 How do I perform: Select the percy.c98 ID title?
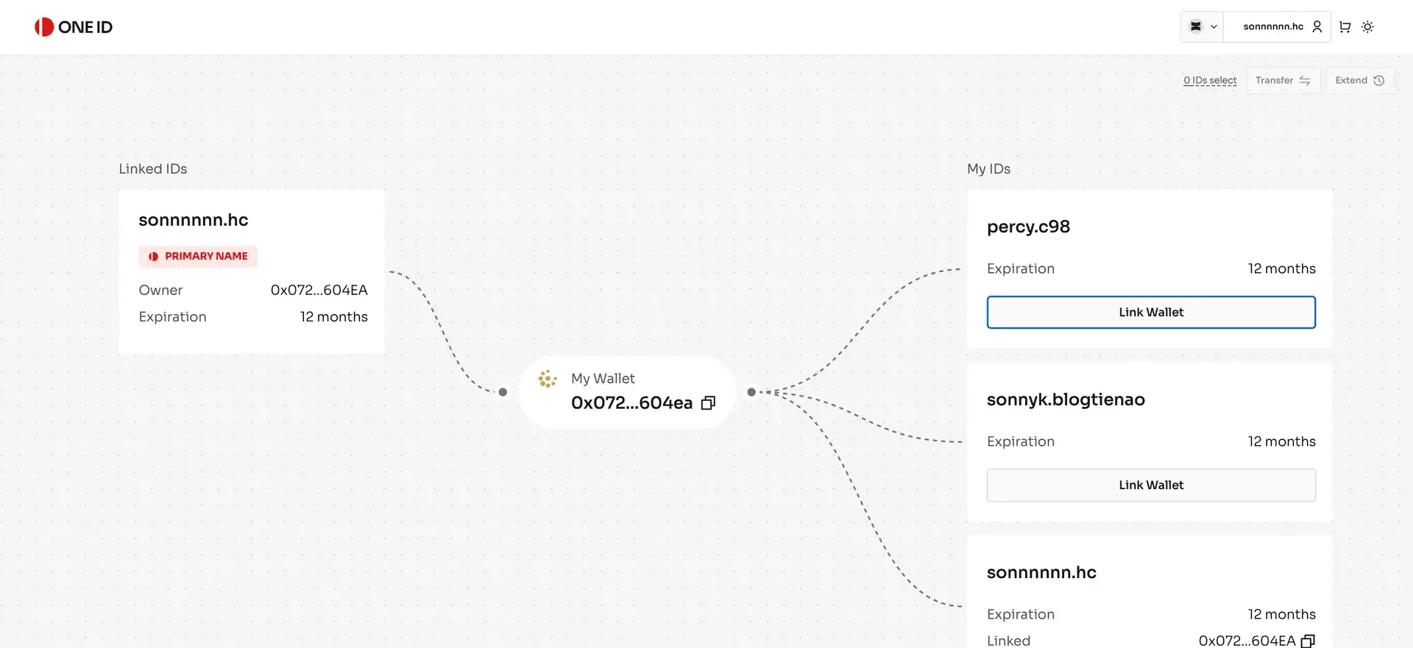[x=1028, y=227]
